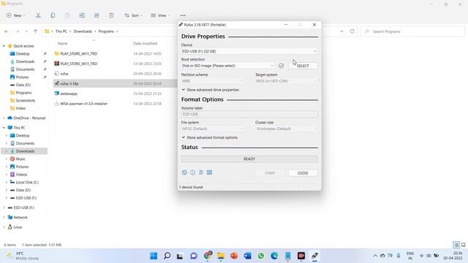Open the Sort menu in Explorer
Screen dimensions: 468x263
click(133, 15)
